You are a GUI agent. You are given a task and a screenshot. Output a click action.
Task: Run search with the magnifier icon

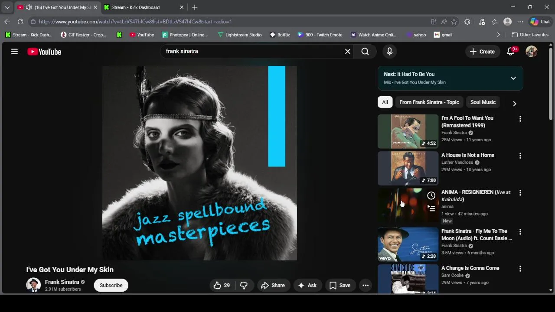pos(365,52)
